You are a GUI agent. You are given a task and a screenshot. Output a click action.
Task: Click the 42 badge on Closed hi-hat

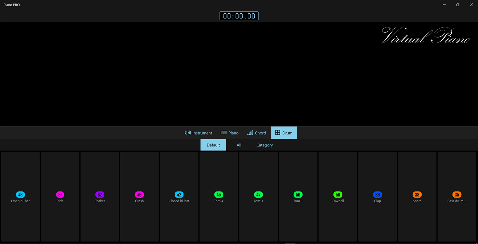[x=179, y=194]
